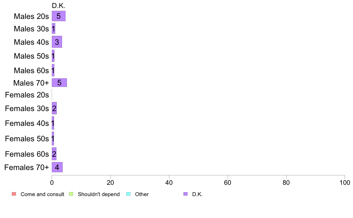Click the Males 30s bar
The height and width of the screenshot is (218, 353).
click(53, 28)
